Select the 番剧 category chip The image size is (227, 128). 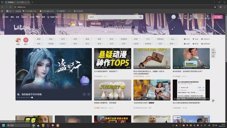(39, 39)
